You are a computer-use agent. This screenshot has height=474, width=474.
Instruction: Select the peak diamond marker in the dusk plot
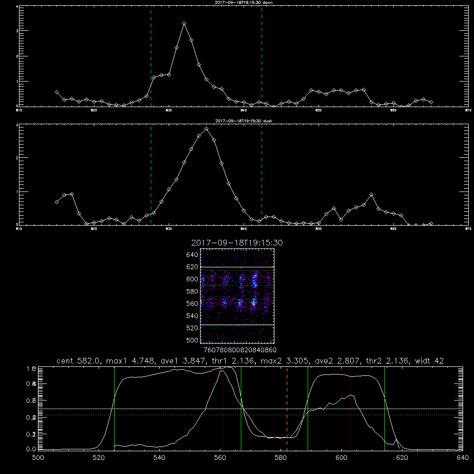click(x=207, y=129)
